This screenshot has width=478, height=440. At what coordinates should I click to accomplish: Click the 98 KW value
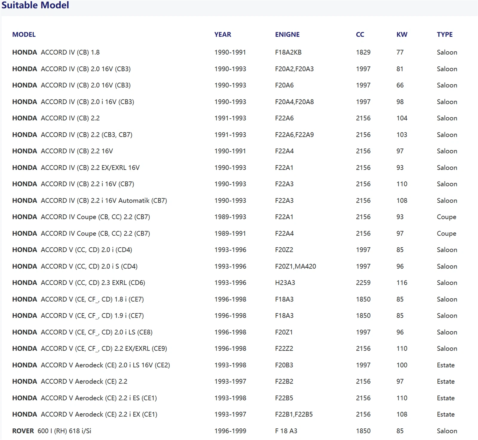(400, 102)
